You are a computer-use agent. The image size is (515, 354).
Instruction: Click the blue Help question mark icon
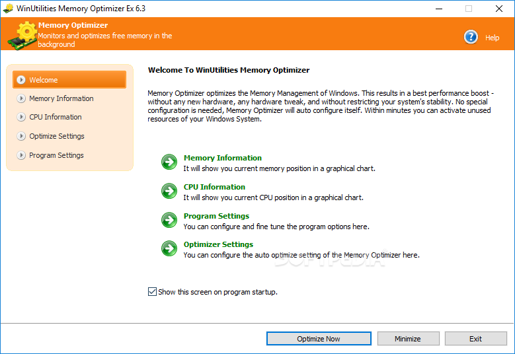[x=471, y=37]
